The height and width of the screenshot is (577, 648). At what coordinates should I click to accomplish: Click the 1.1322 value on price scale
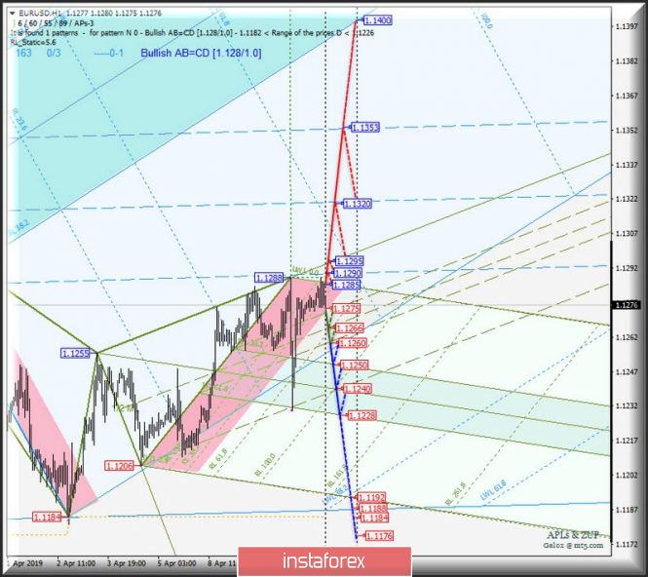pos(627,199)
